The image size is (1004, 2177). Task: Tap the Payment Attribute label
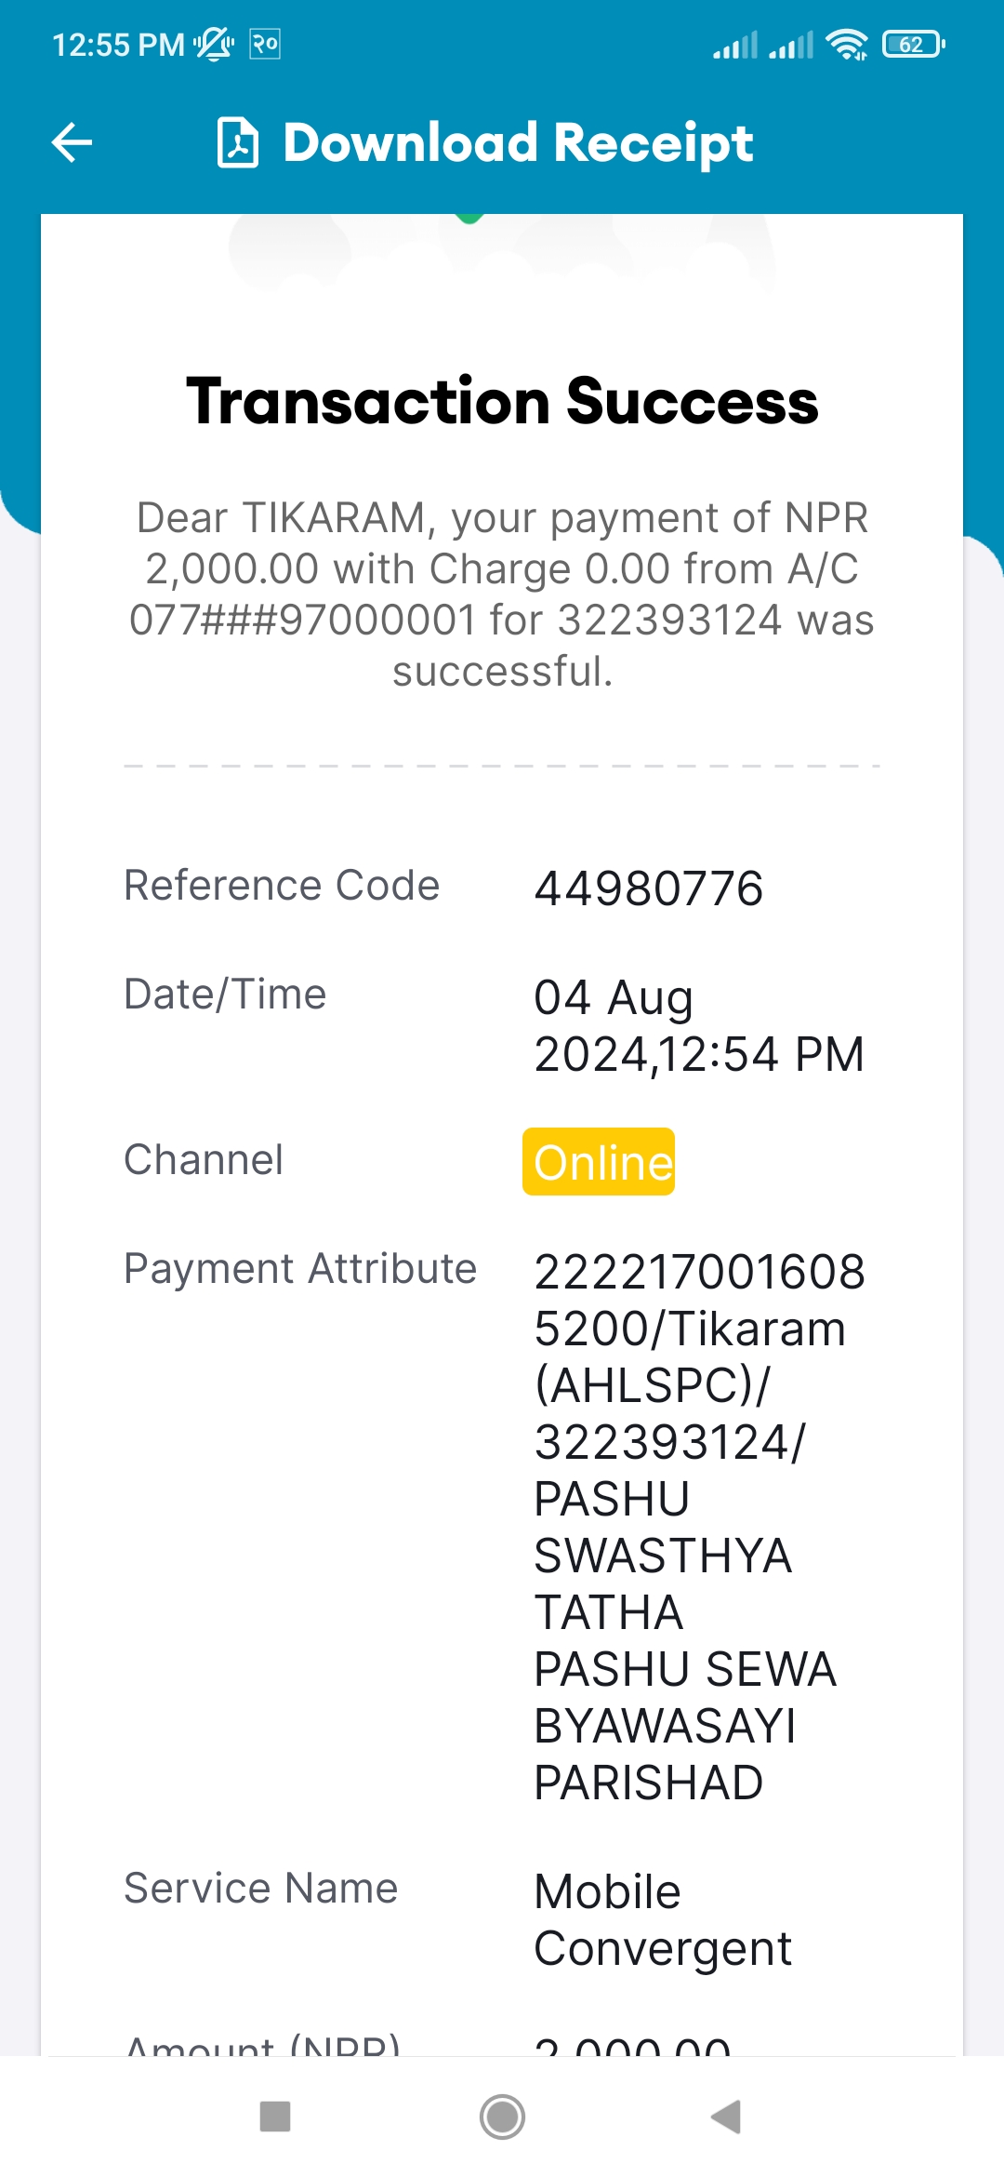click(300, 1268)
